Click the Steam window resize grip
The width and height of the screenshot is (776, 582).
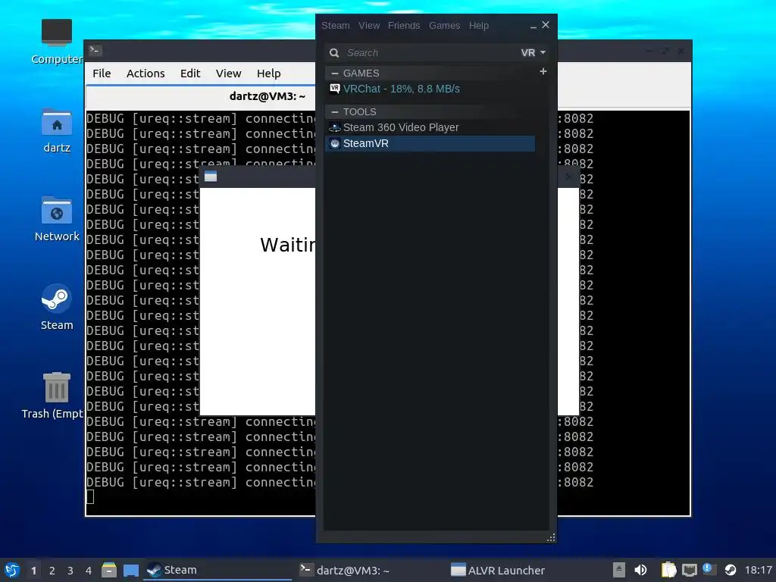coord(551,537)
